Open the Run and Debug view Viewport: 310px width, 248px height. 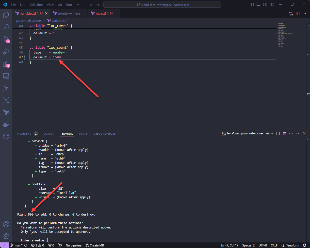point(6,52)
